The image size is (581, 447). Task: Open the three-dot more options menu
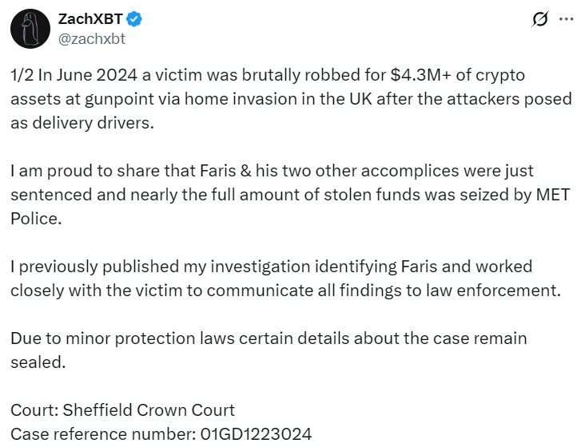coord(563,21)
